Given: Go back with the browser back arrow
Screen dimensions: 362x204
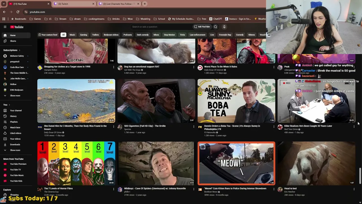Looking at the screenshot, I should pyautogui.click(x=4, y=12).
